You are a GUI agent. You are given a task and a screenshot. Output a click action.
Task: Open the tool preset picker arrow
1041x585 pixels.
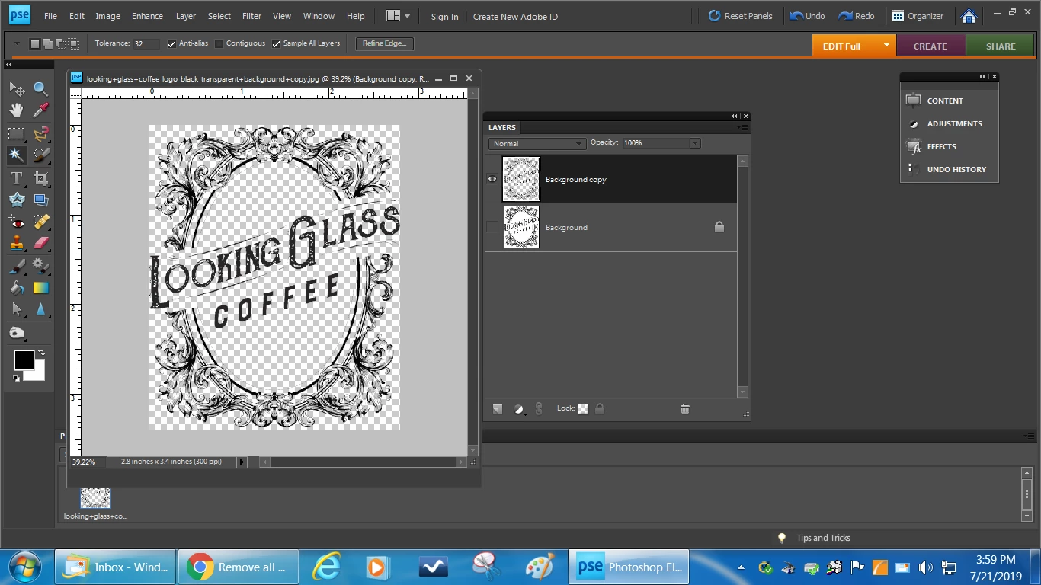(x=16, y=44)
